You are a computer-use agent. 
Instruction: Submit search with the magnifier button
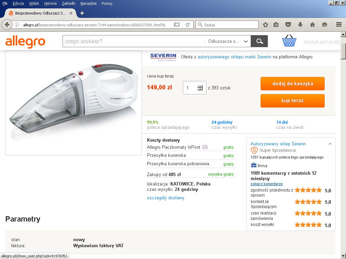coord(259,41)
